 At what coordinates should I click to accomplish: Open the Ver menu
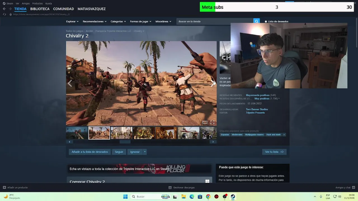18,3
